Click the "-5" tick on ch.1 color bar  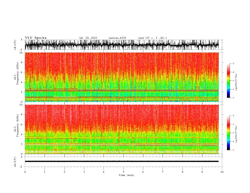233,81
